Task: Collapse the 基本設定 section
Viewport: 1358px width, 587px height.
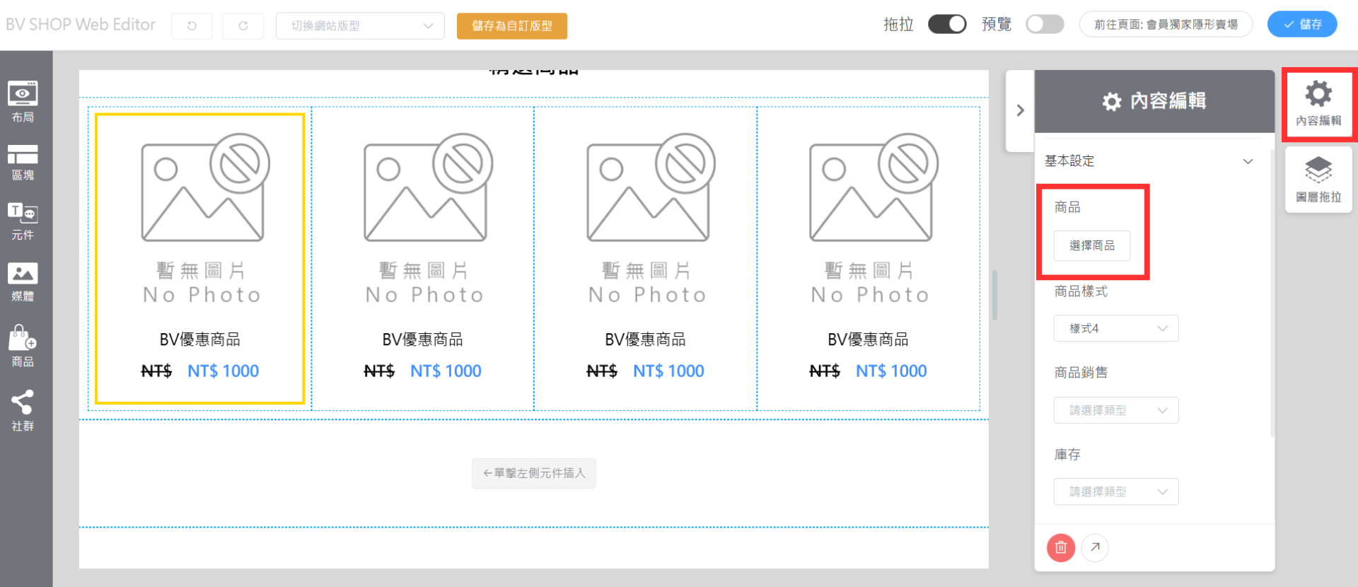Action: click(x=1149, y=161)
